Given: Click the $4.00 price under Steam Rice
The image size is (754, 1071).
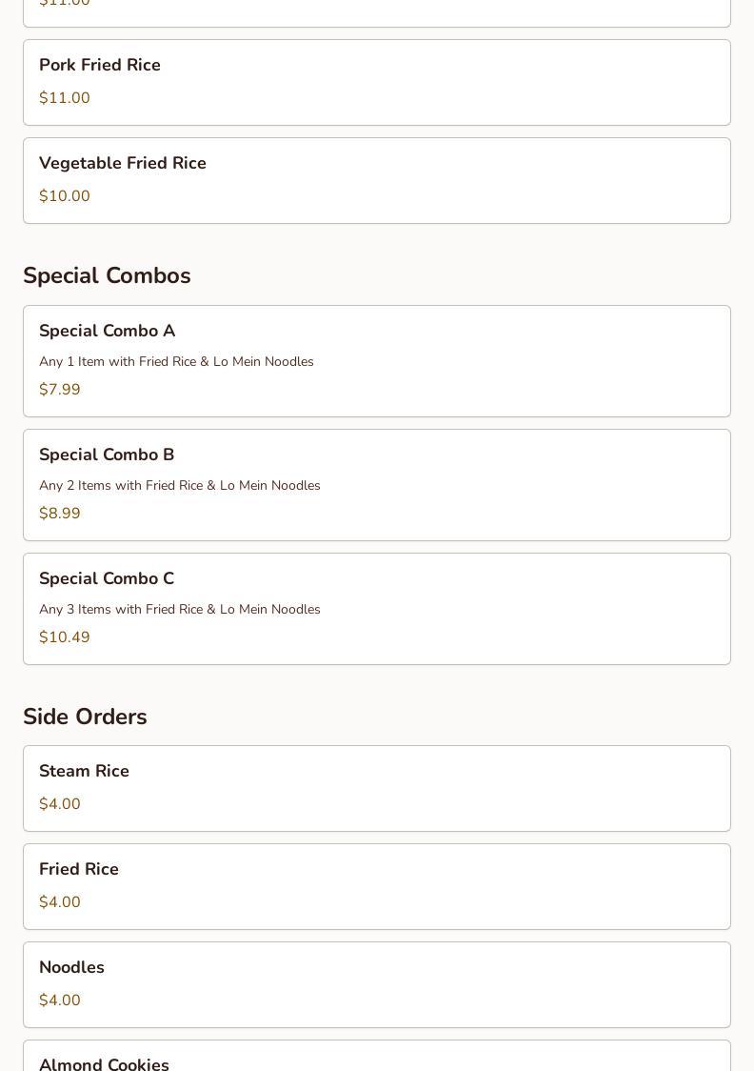Looking at the screenshot, I should click(x=60, y=804).
